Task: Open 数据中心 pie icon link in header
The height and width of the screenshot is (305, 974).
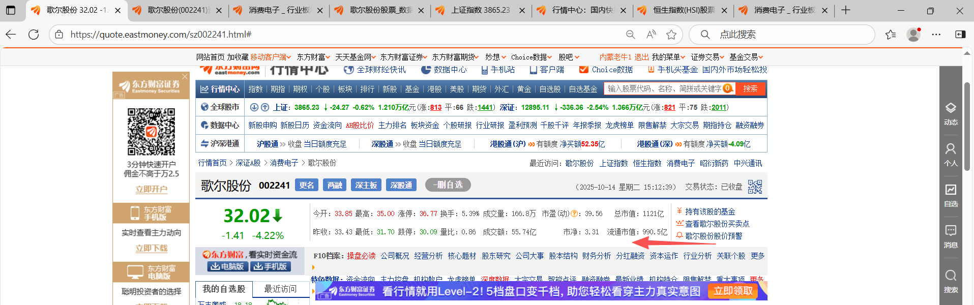Action: tap(444, 70)
